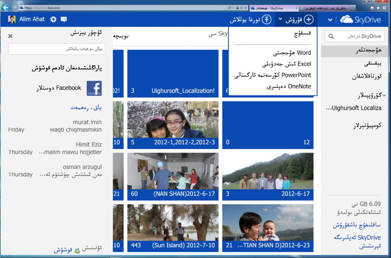Image resolution: width=391 pixels, height=258 pixels.
Task: Click the start new conversation input field
Action: click(57, 49)
